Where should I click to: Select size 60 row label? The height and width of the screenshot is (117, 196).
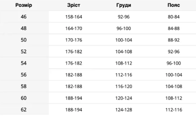[x=24, y=98]
